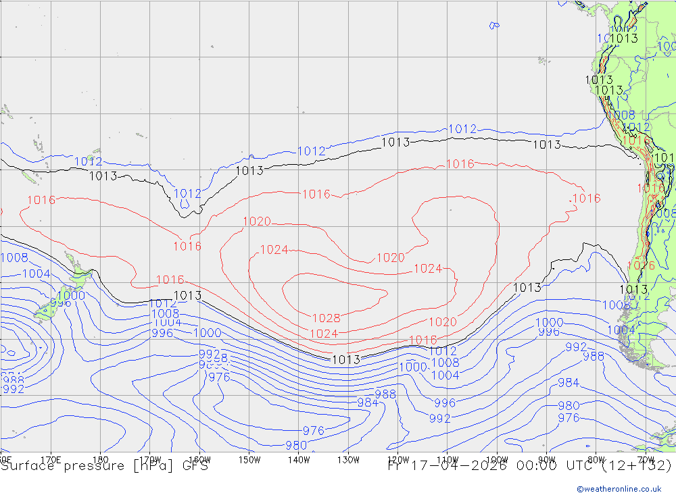This screenshot has height=495, width=676.
Task: Click the 1028 isobar label
Action: (x=326, y=318)
